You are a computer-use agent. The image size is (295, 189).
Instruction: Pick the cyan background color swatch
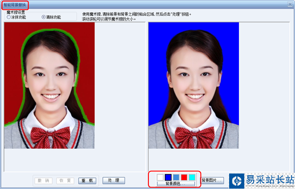(192, 177)
